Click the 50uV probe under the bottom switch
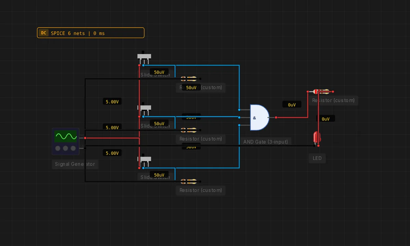 pyautogui.click(x=159, y=175)
